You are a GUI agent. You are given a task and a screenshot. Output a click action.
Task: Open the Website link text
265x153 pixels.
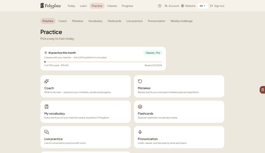coord(190,6)
